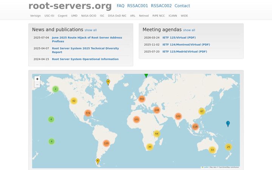Open the 2 cluster over Alaska
The width and height of the screenshot is (272, 170).
coord(56,89)
